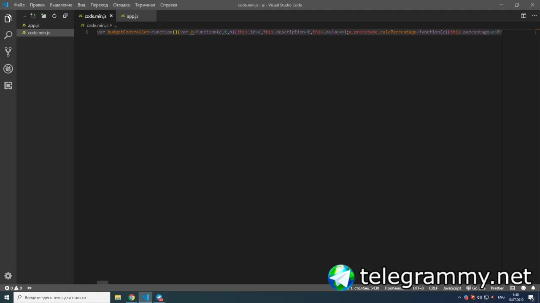
Task: Close the code.min.js editor tab
Action: point(111,16)
